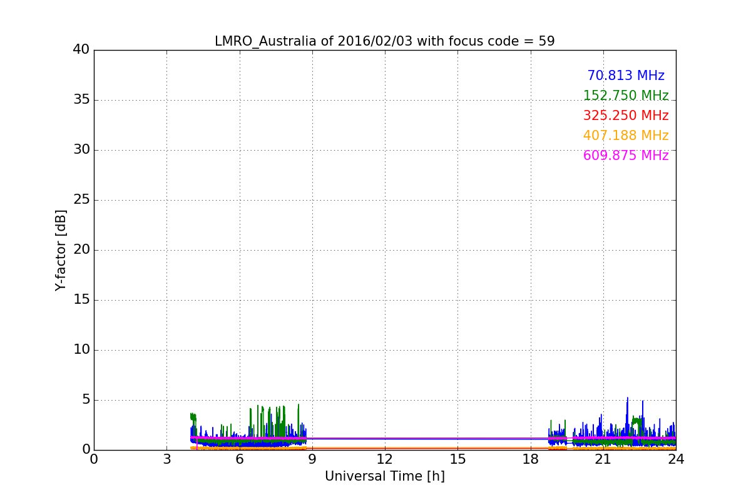Click x-axis tick label 6

[239, 459]
